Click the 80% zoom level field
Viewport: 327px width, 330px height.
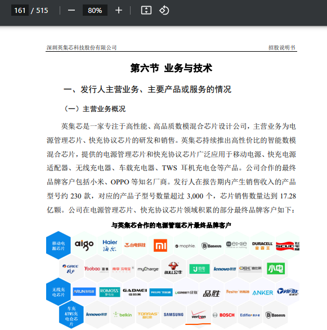click(95, 10)
